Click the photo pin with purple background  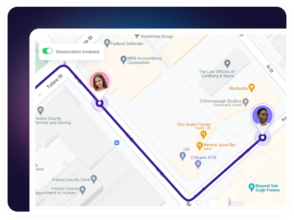point(262,115)
